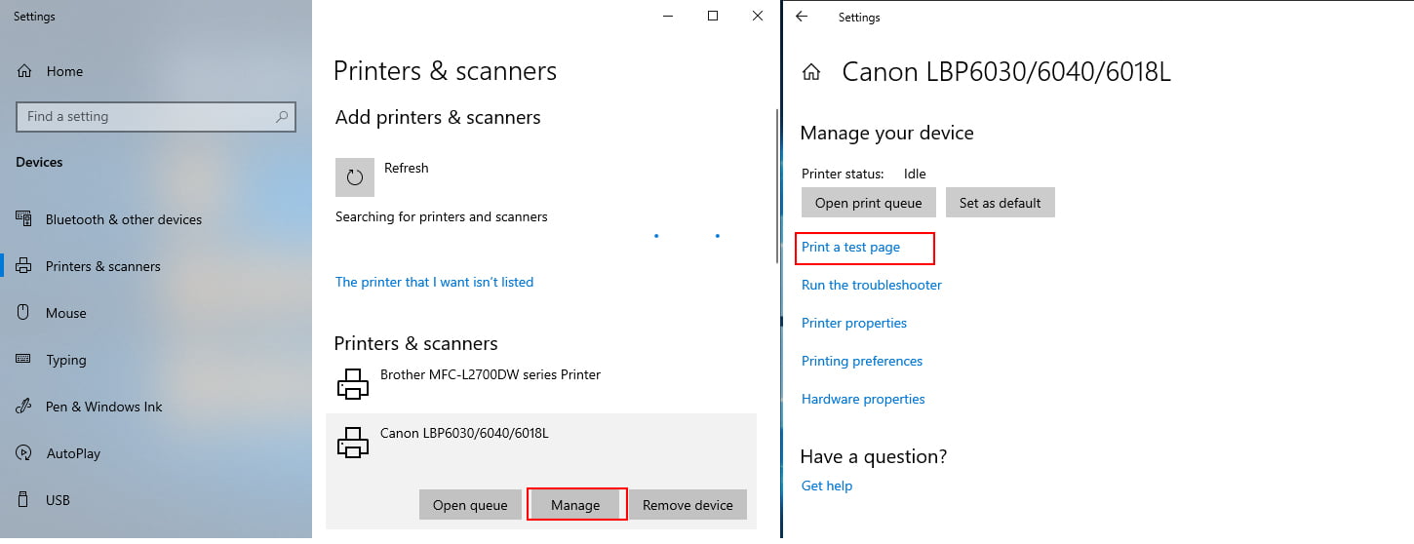Click the Printers & scanners sidebar icon
1414x544 pixels.
(x=24, y=266)
